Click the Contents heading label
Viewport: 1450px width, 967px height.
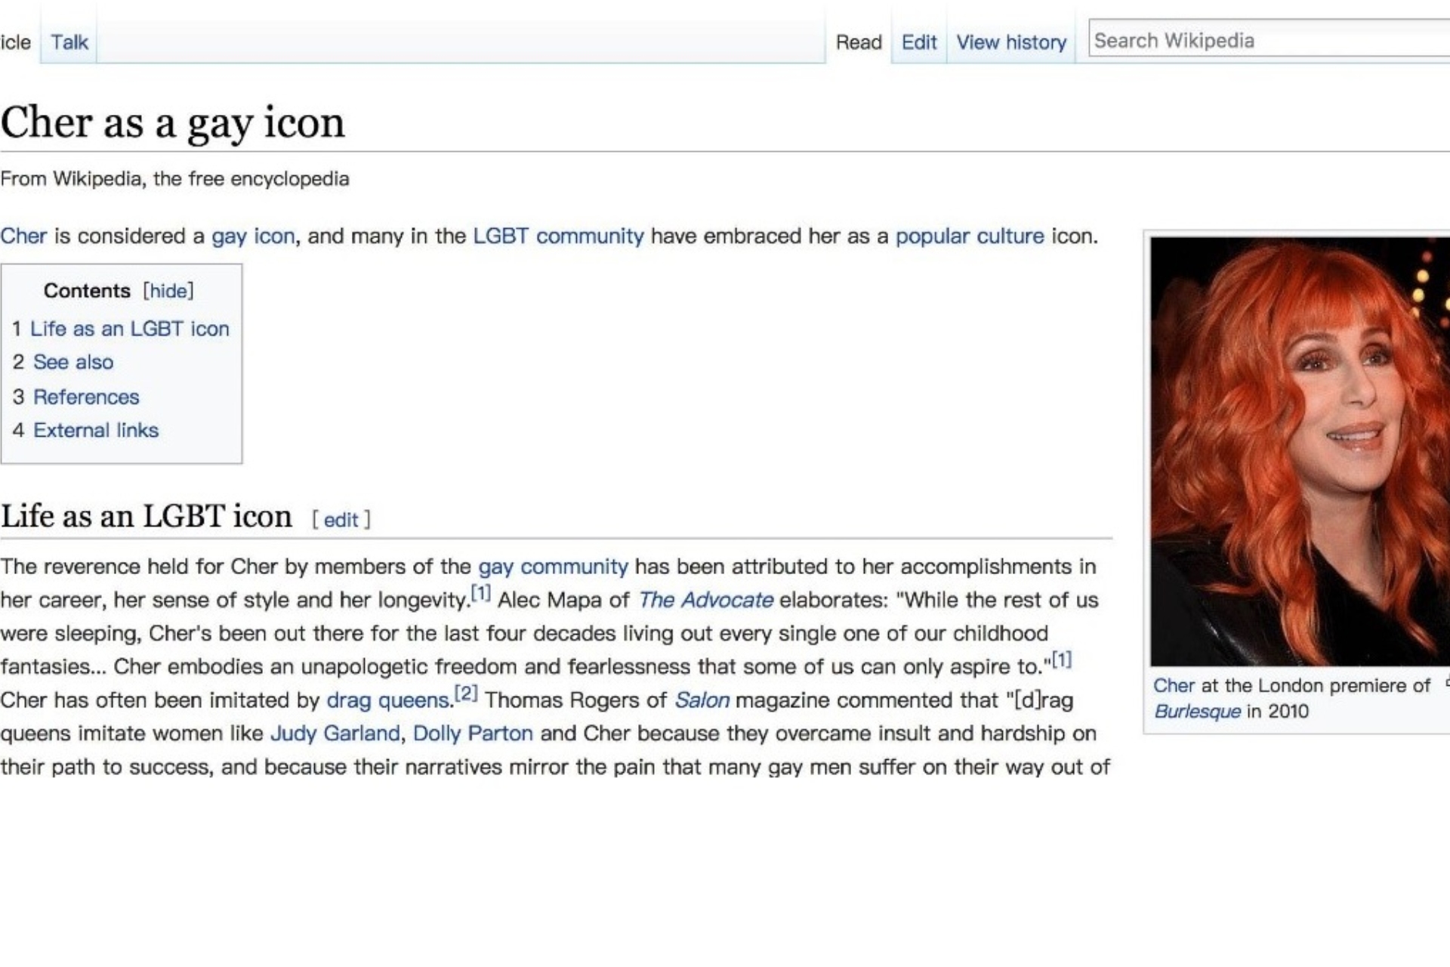click(x=87, y=291)
